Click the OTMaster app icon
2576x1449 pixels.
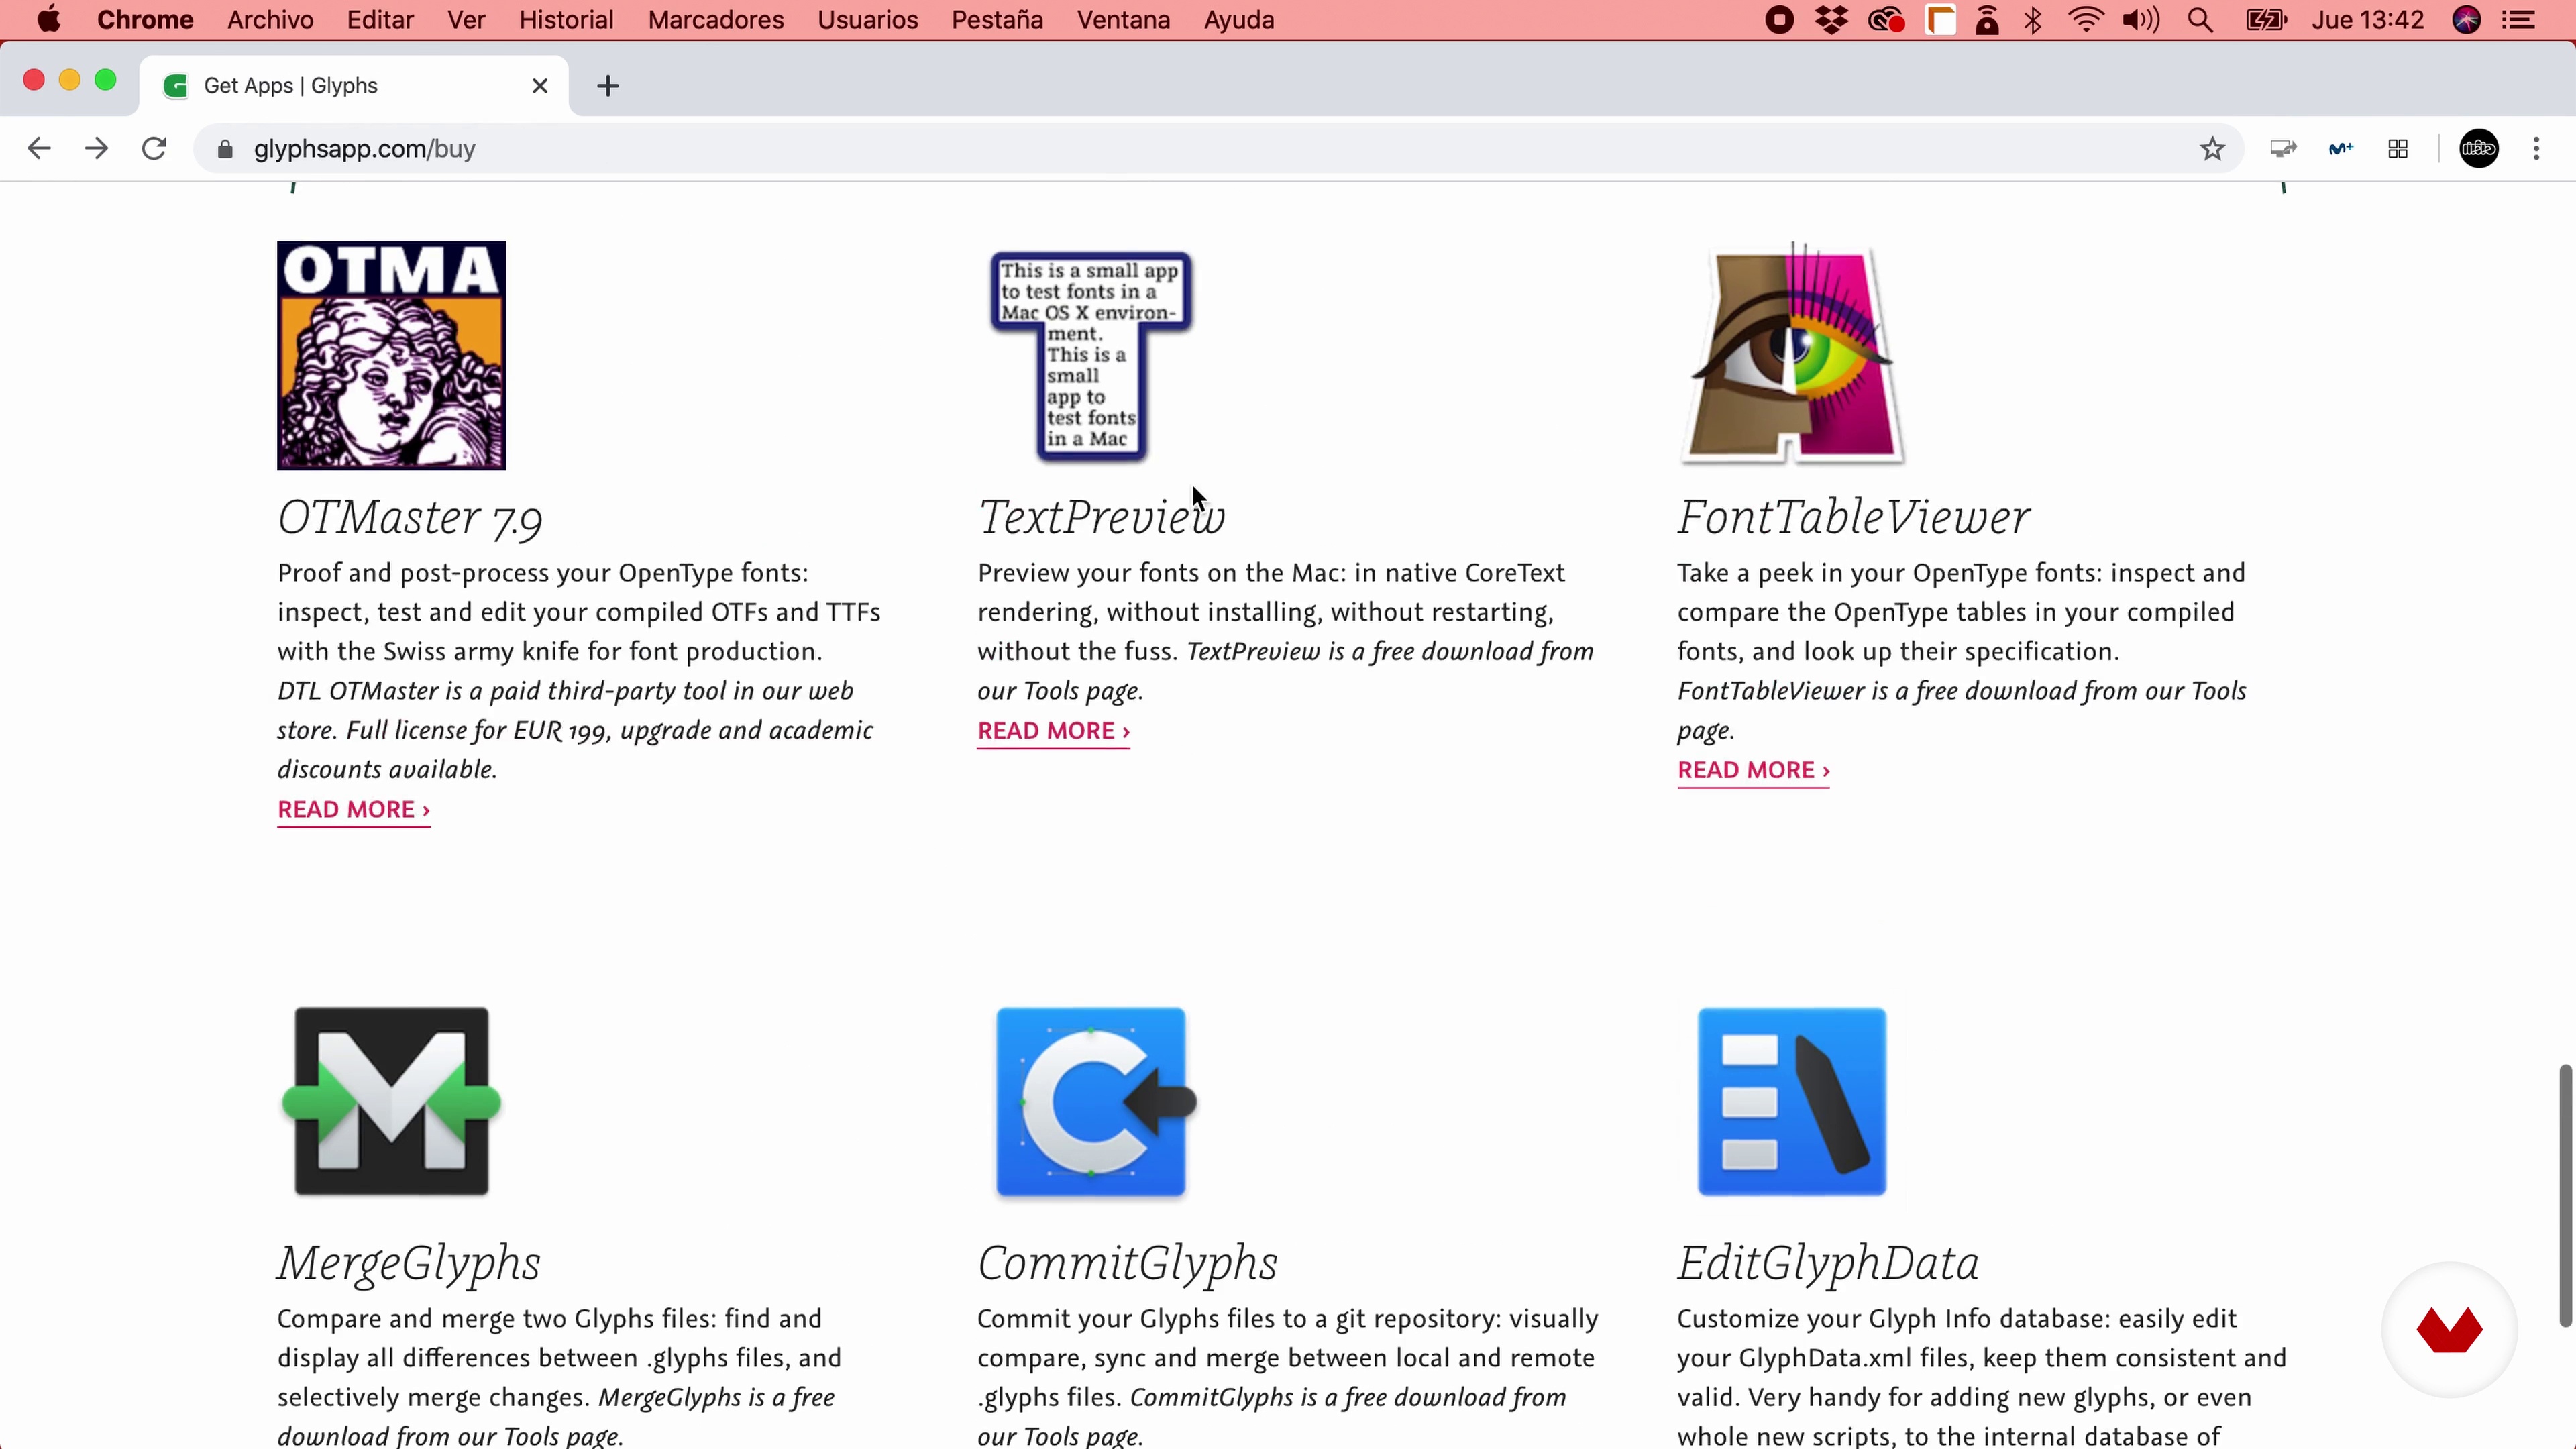[391, 355]
